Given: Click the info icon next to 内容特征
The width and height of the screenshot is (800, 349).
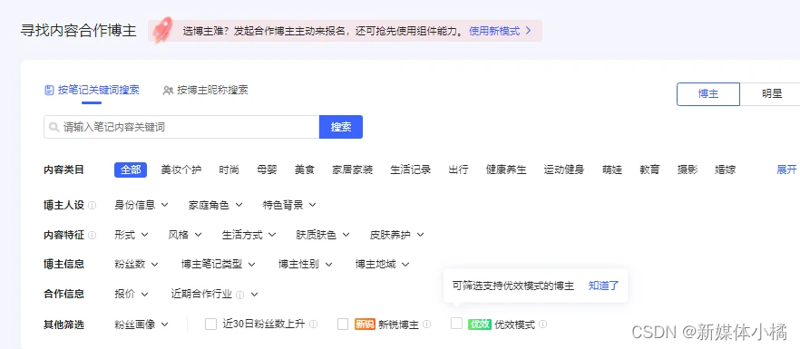Looking at the screenshot, I should pos(92,235).
